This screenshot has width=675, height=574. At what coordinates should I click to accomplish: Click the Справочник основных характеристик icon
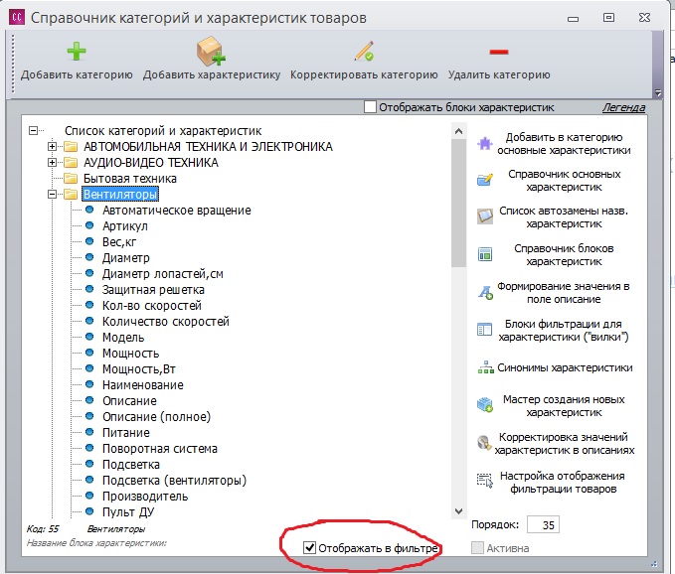[485, 180]
